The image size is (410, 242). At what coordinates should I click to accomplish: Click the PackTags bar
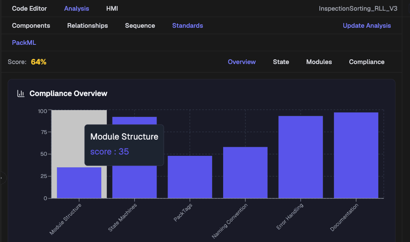[x=190, y=177]
